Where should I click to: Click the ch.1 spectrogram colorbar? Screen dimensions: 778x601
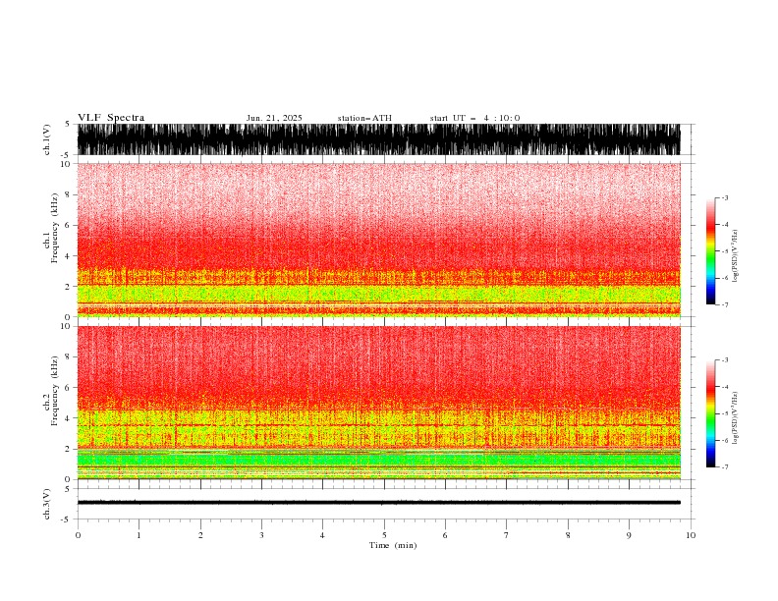point(710,251)
